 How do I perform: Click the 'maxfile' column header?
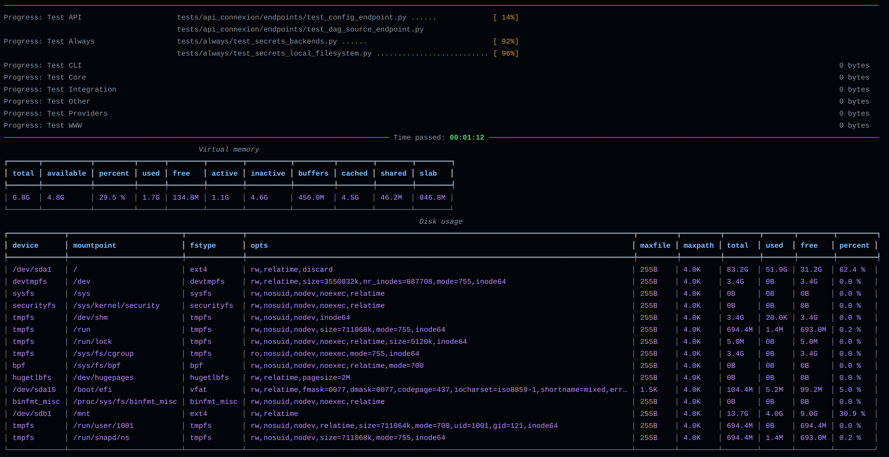click(655, 246)
